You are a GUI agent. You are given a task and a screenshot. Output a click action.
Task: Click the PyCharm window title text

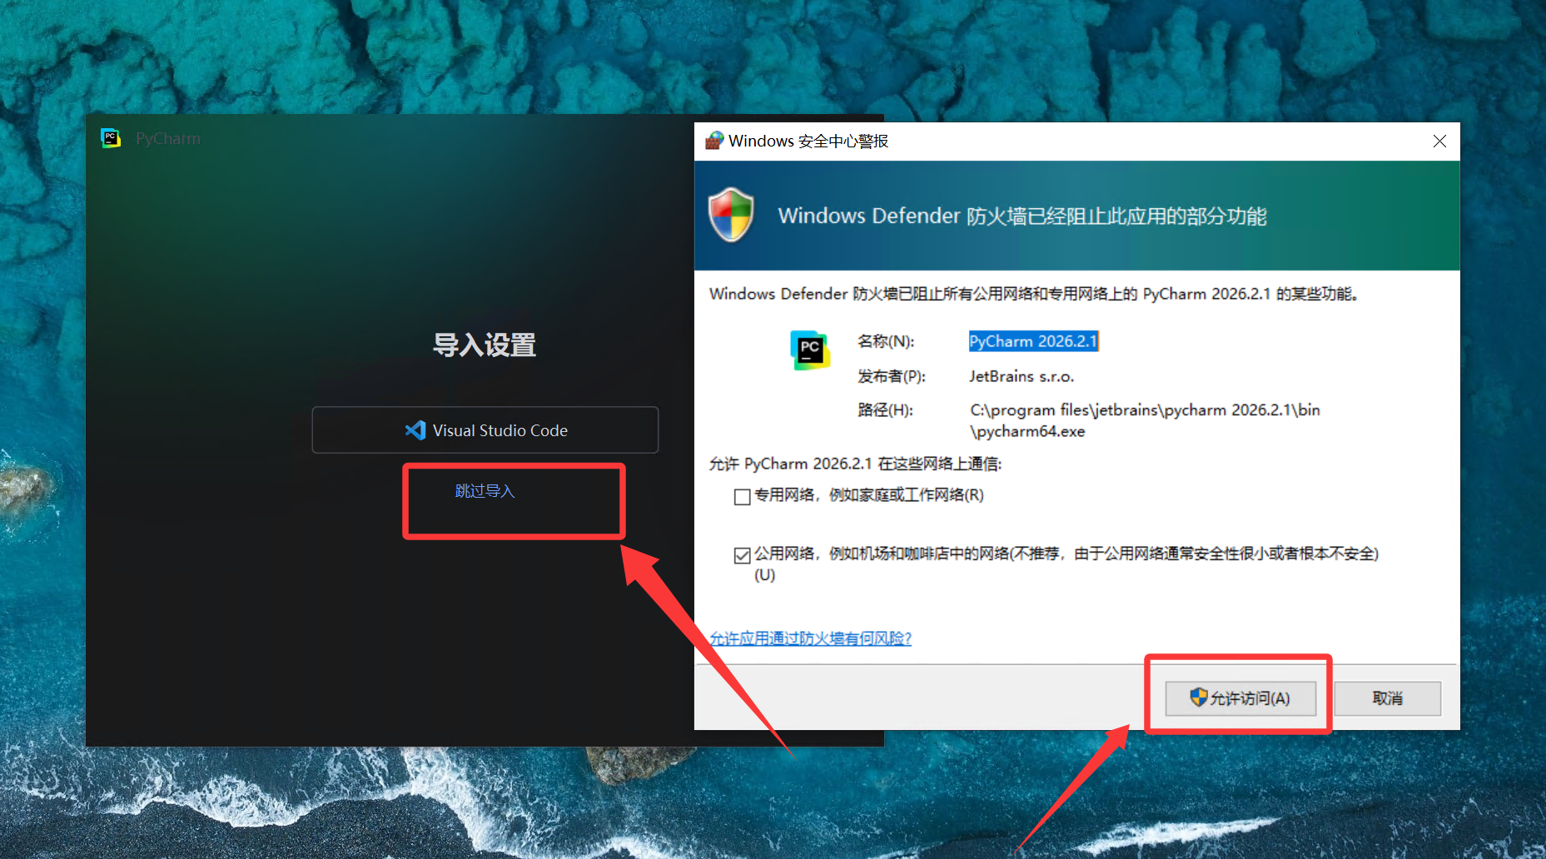click(x=168, y=138)
